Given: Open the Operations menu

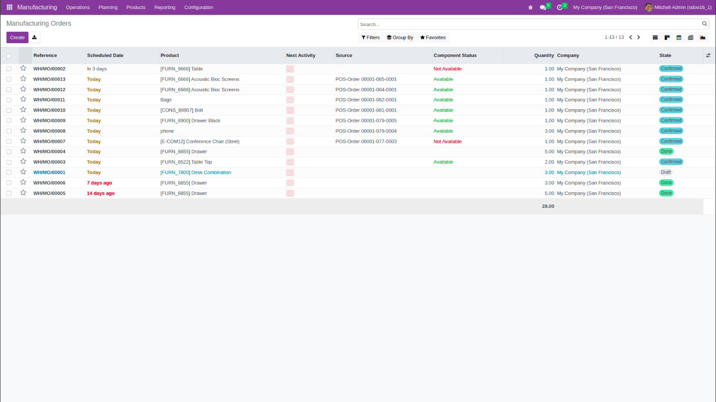Looking at the screenshot, I should coord(78,8).
